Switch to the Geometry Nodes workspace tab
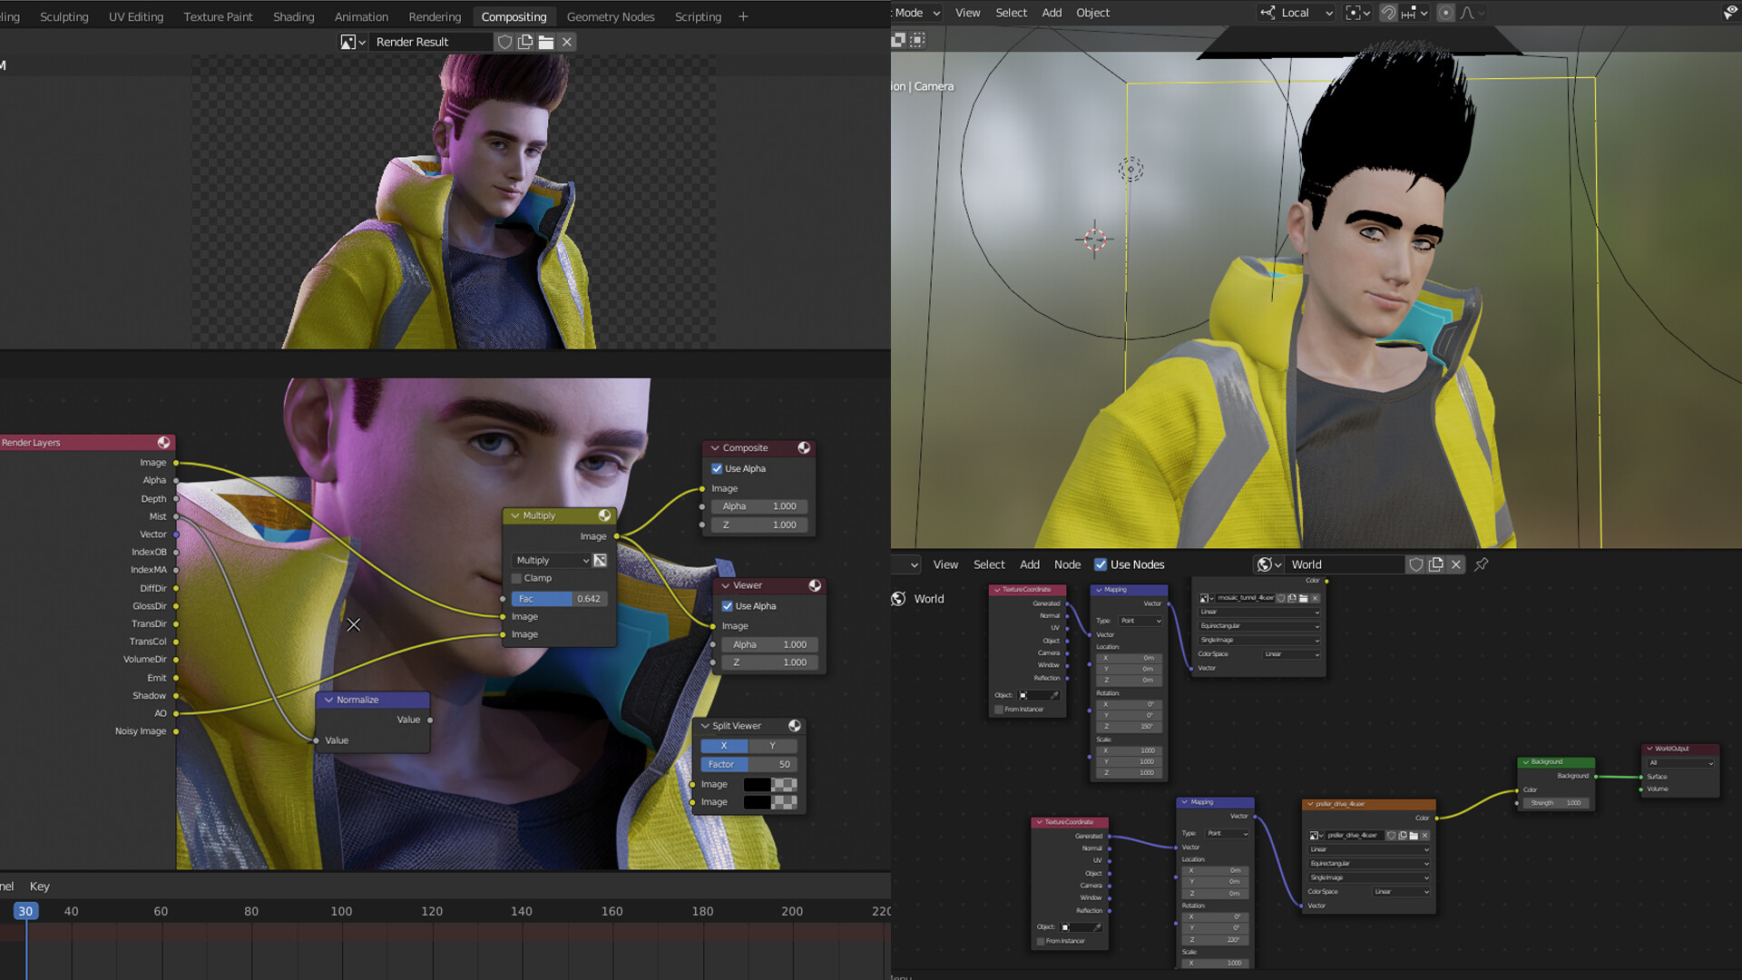1742x980 pixels. point(610,16)
